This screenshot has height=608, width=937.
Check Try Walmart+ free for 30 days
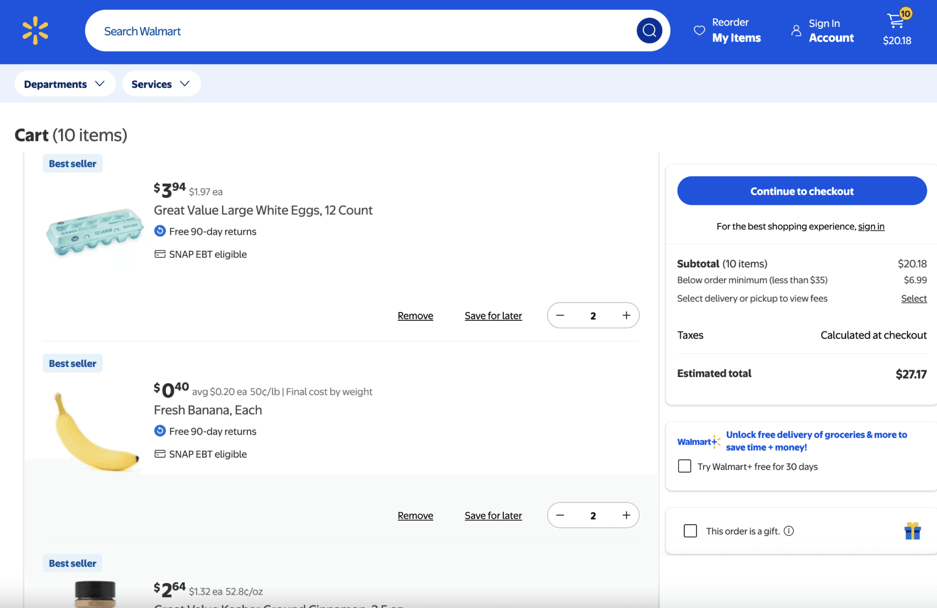pos(685,466)
